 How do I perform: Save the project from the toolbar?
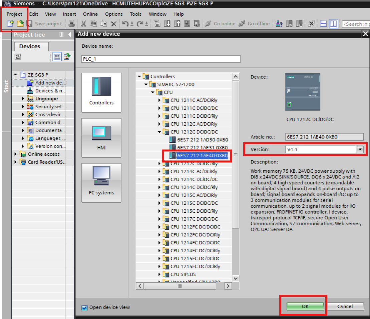pyautogui.click(x=45, y=24)
